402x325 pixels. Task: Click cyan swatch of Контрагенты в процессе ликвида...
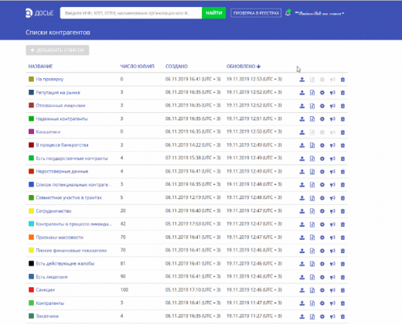click(x=31, y=224)
